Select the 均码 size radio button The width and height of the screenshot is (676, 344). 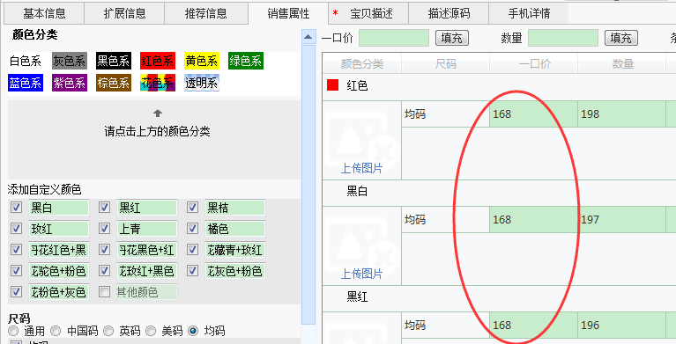(x=193, y=331)
